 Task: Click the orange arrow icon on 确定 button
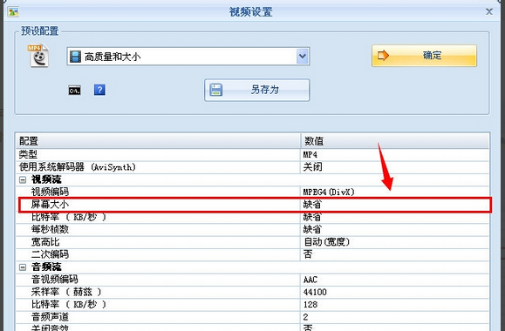tap(383, 56)
